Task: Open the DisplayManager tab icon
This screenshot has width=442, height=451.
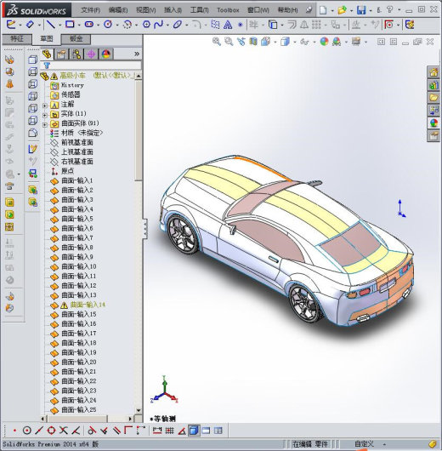Action: pyautogui.click(x=106, y=54)
